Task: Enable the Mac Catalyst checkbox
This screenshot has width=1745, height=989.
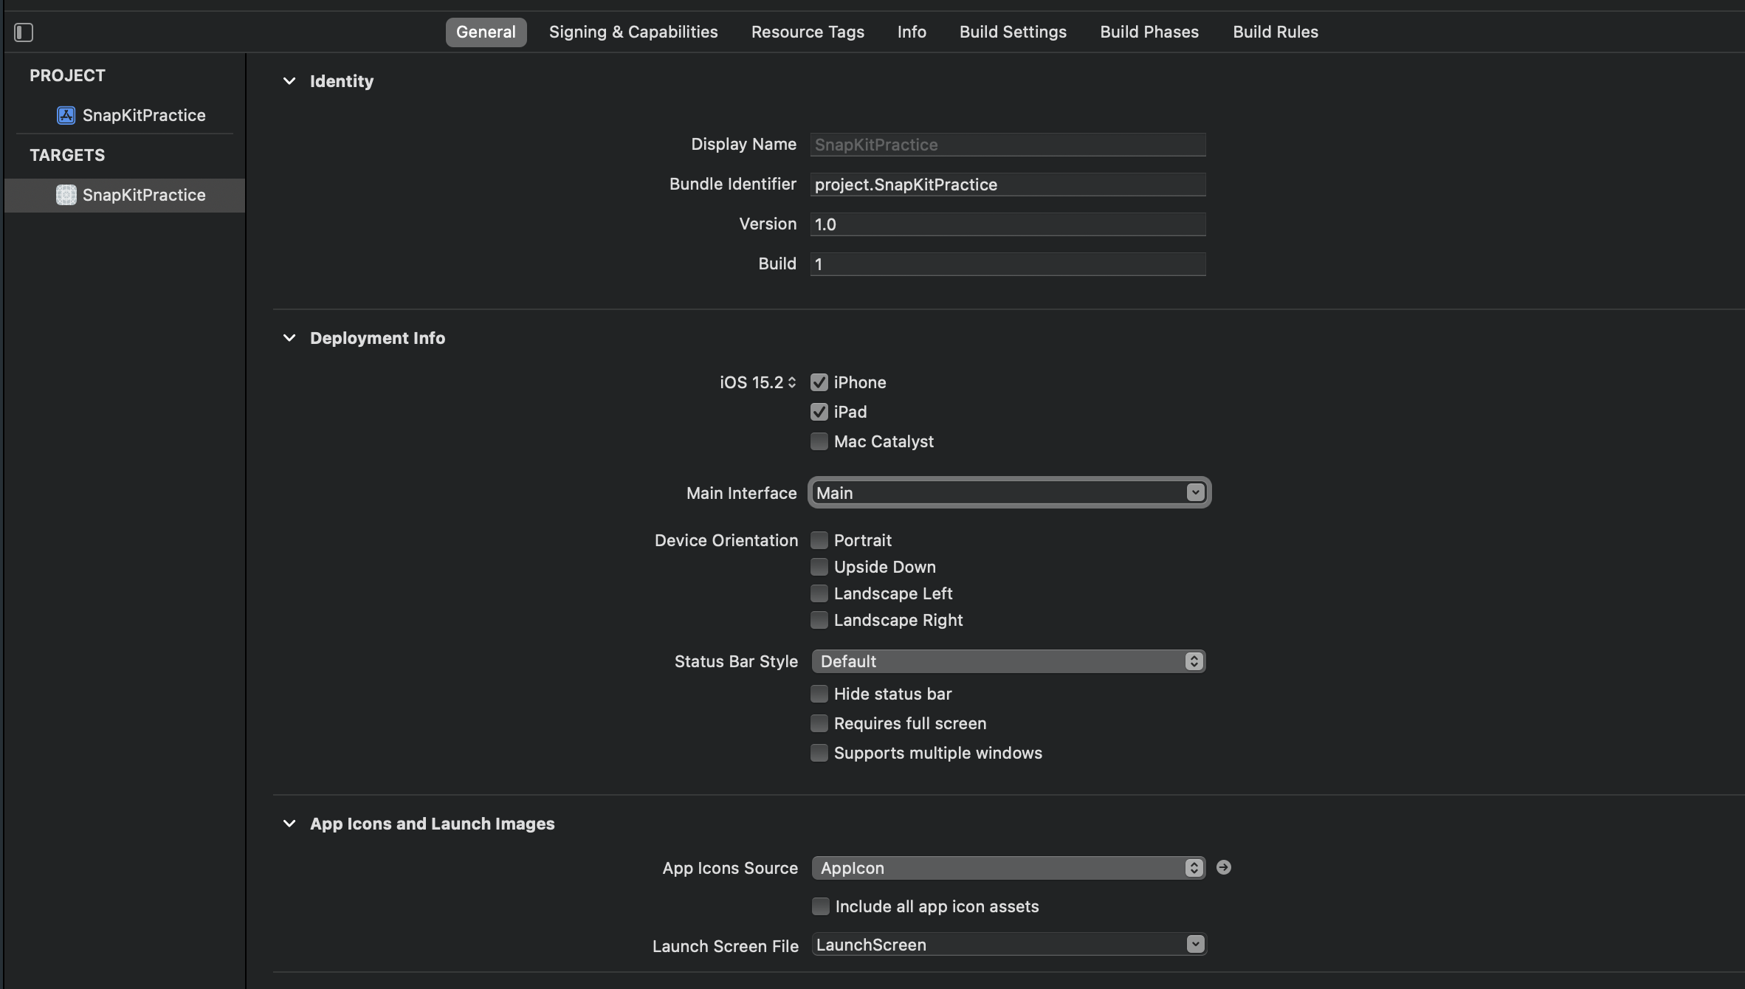Action: (x=819, y=441)
